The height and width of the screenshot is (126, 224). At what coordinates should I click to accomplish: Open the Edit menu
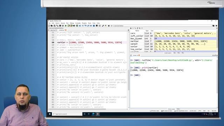click(x=53, y=23)
